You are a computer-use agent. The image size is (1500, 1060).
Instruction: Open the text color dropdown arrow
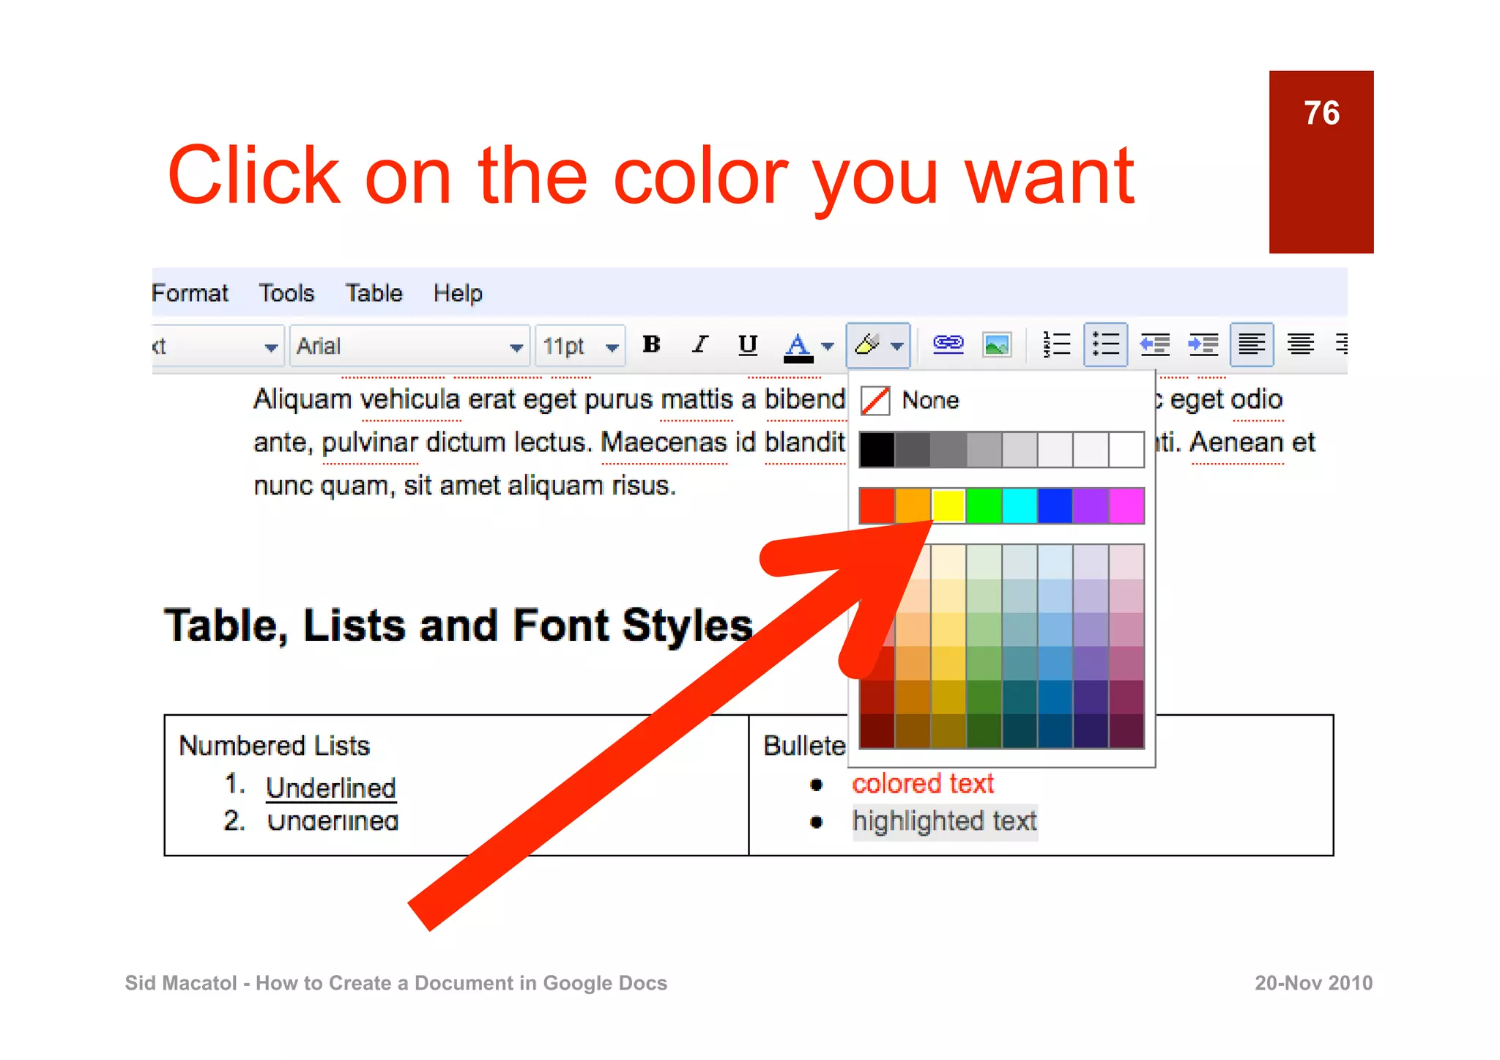pyautogui.click(x=828, y=346)
